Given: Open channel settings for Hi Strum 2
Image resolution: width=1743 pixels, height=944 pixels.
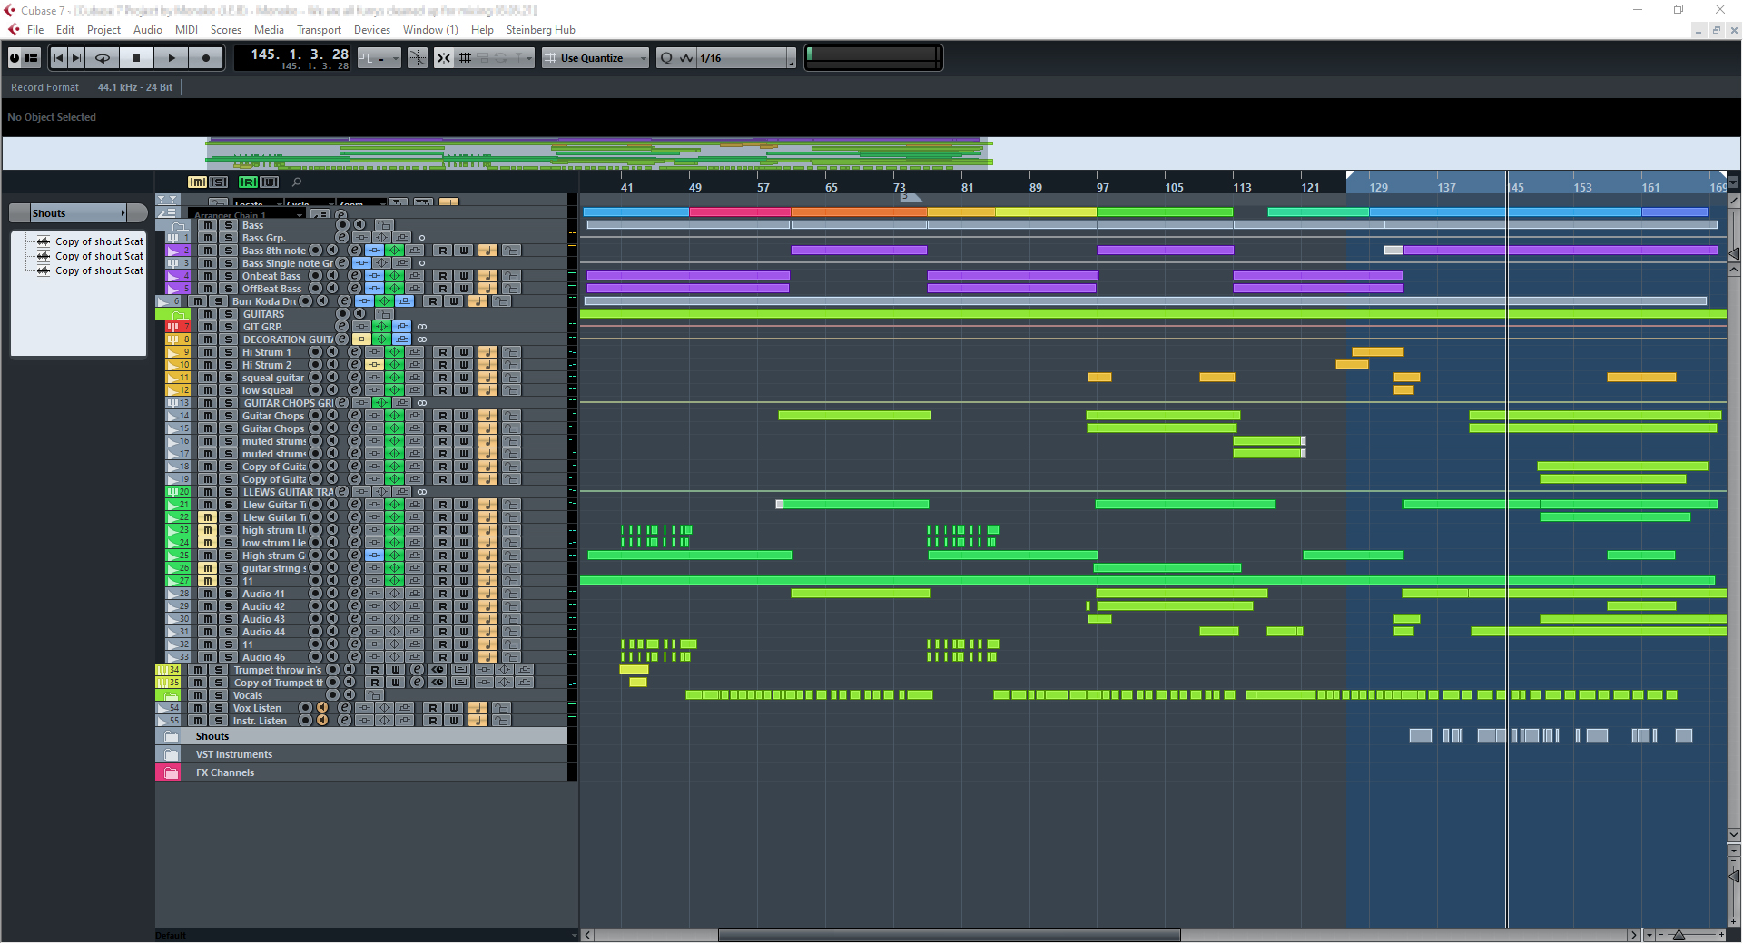Looking at the screenshot, I should click(354, 365).
